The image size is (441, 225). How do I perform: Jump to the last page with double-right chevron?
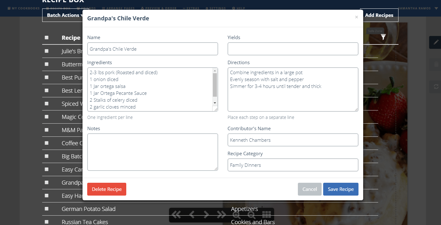[221, 215]
